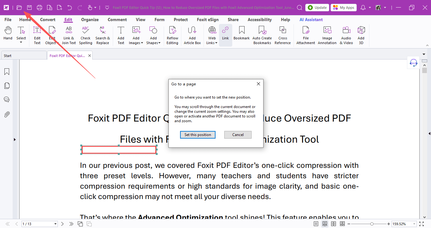The image size is (431, 228).
Task: Open Search & Replace
Action: coord(103,35)
